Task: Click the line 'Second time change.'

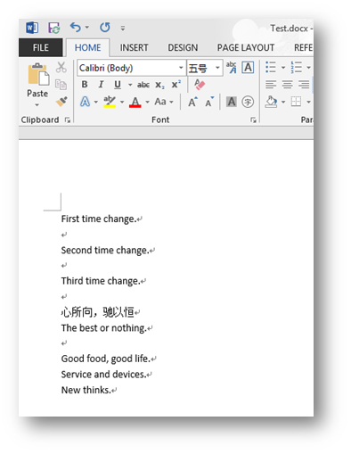Action: point(105,251)
